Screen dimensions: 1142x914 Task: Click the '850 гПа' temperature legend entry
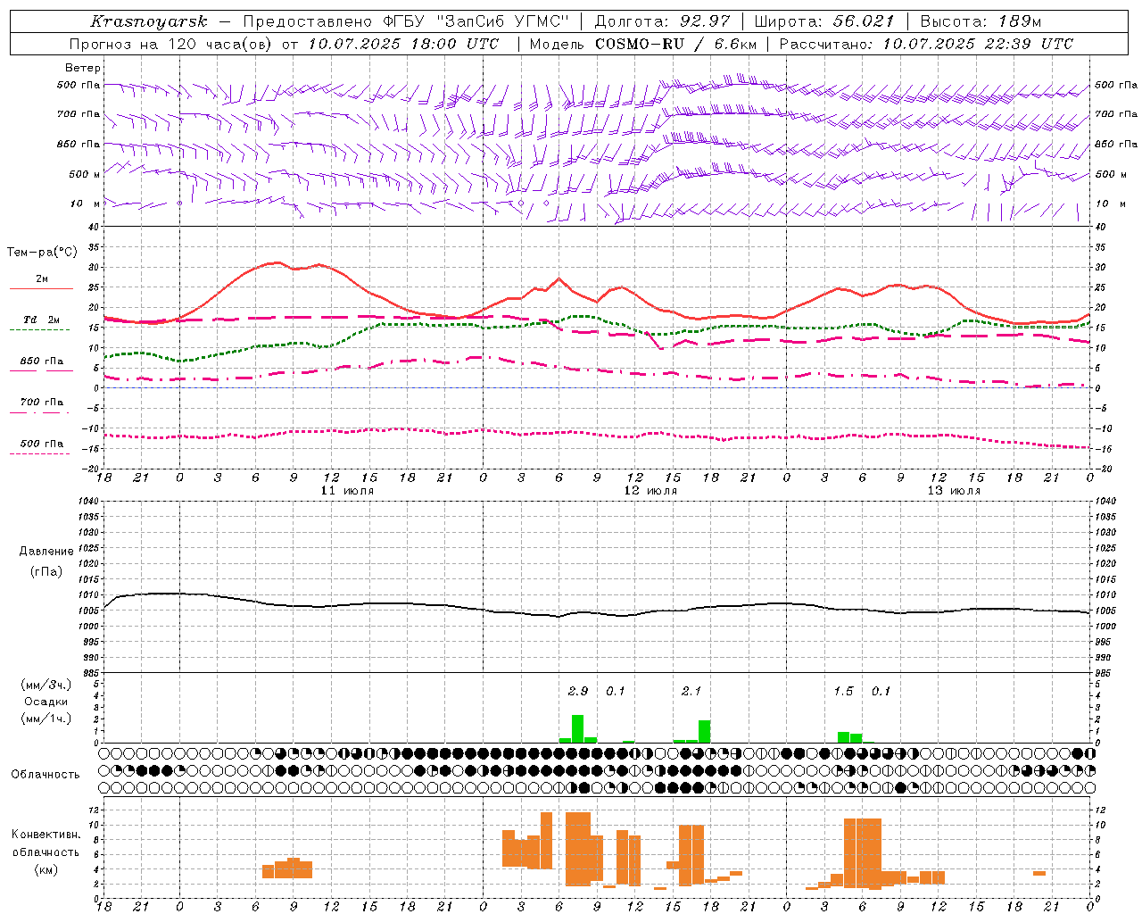click(x=42, y=361)
